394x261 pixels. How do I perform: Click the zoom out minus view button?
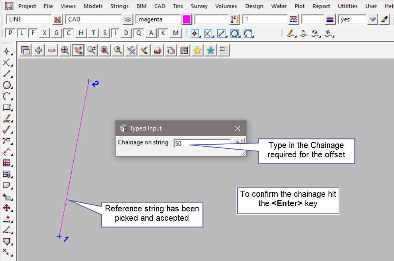(x=52, y=50)
